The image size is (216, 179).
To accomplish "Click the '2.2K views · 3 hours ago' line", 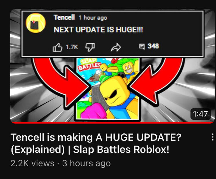I will (61, 163).
